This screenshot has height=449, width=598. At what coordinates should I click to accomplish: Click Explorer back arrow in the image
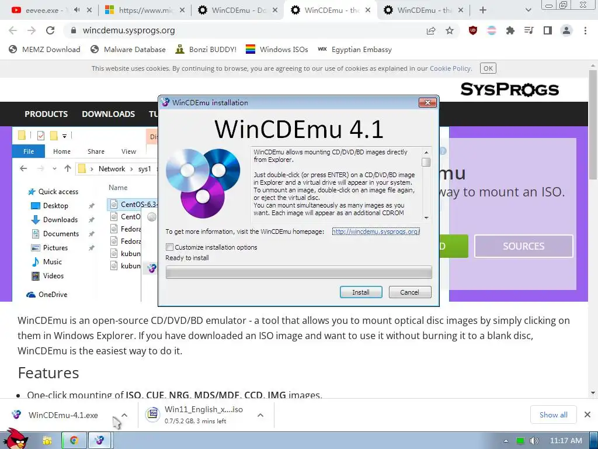tap(23, 168)
